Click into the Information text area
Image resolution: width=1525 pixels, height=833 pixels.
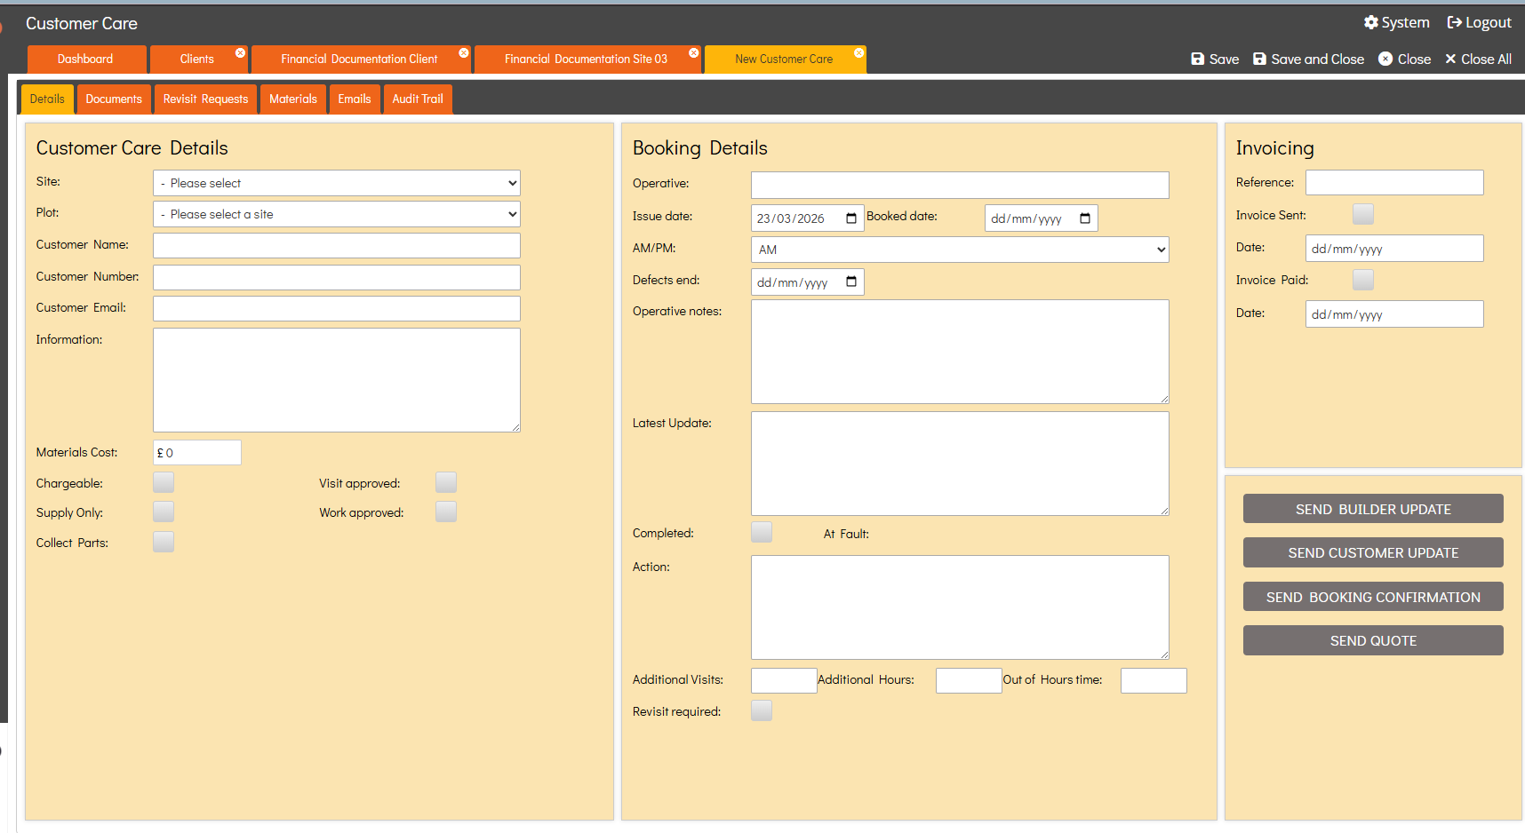[x=337, y=380]
